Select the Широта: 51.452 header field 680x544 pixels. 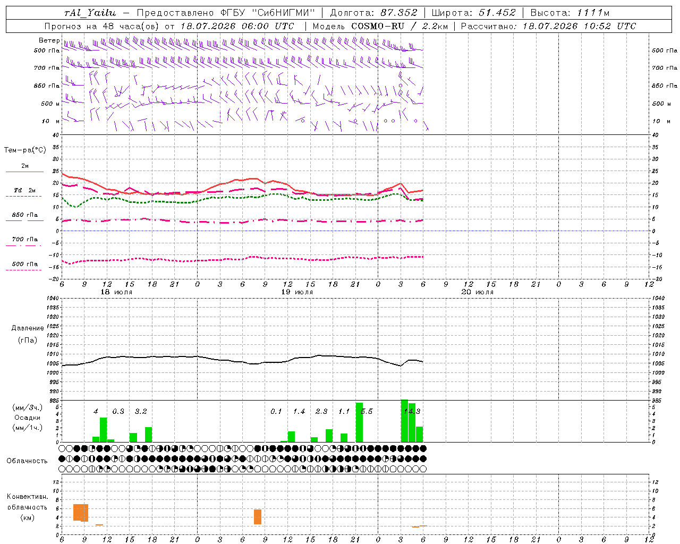pyautogui.click(x=474, y=13)
